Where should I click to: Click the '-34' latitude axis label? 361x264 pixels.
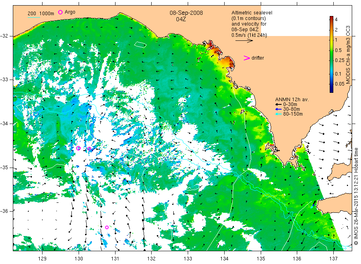coord(4,124)
